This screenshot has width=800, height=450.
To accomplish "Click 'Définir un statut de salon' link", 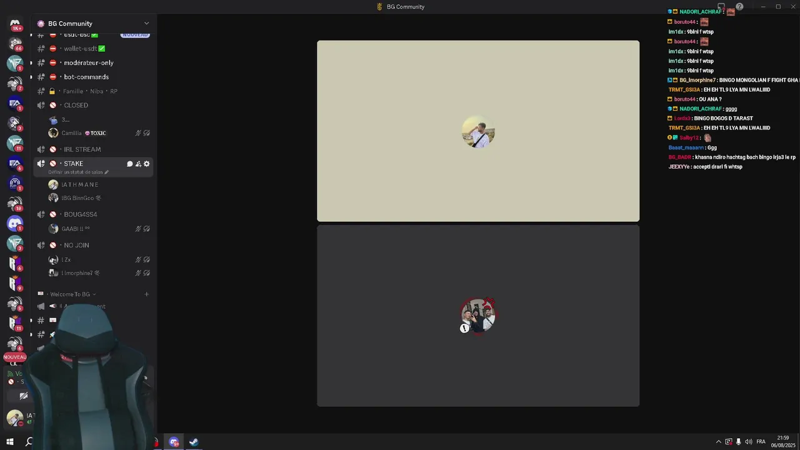I will pyautogui.click(x=78, y=172).
